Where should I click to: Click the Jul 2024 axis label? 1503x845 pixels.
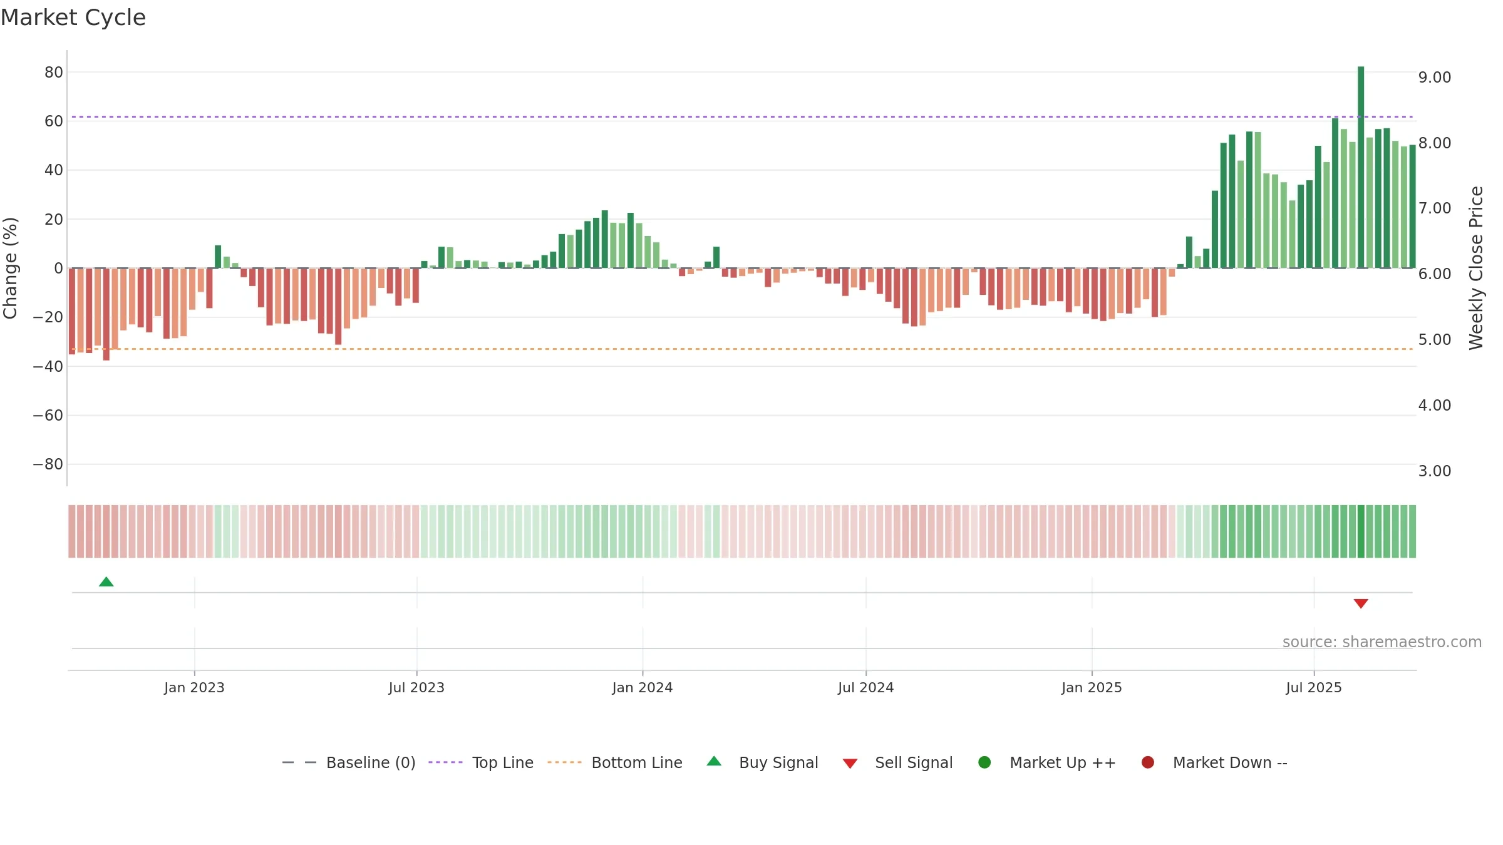(x=866, y=688)
